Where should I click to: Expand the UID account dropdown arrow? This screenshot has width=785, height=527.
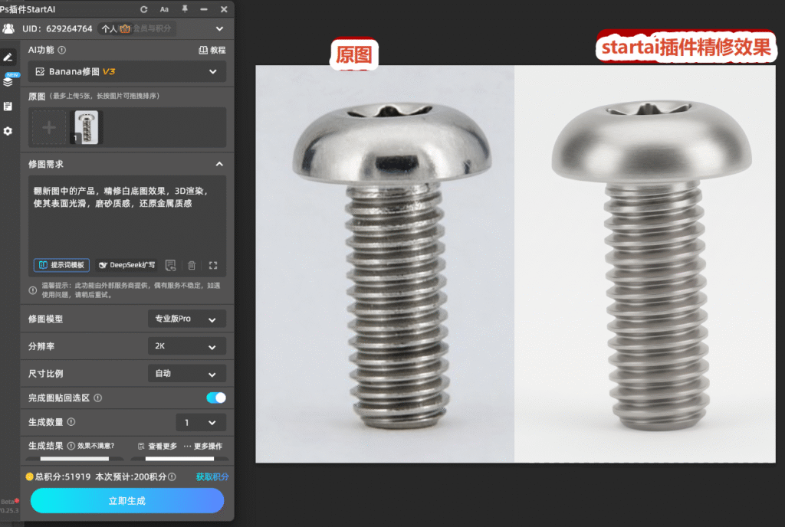[220, 29]
